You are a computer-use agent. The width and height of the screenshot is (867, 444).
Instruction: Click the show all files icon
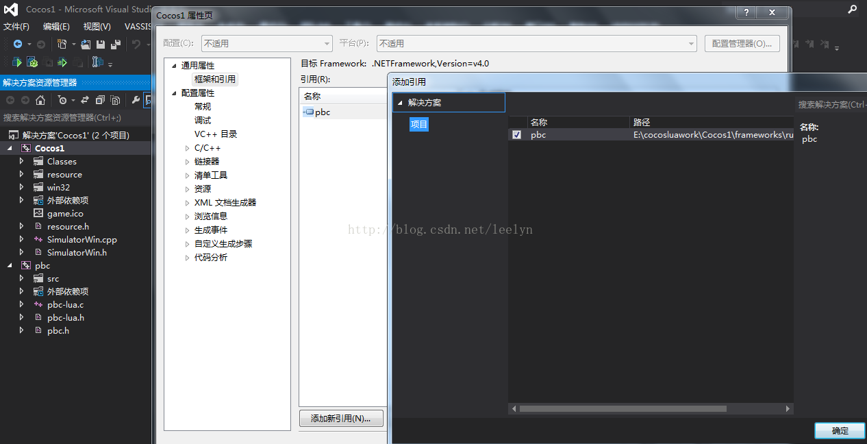pyautogui.click(x=116, y=100)
